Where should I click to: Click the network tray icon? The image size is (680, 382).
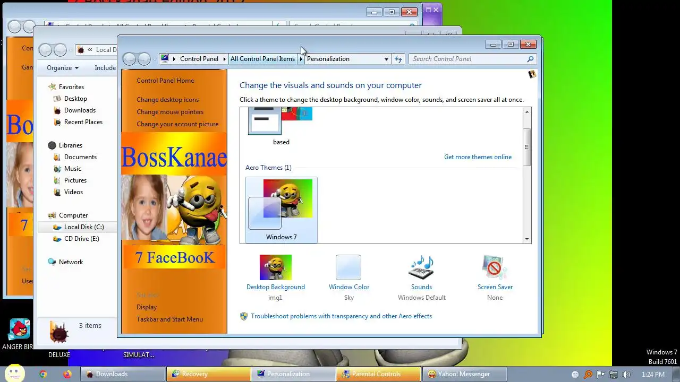click(x=614, y=374)
